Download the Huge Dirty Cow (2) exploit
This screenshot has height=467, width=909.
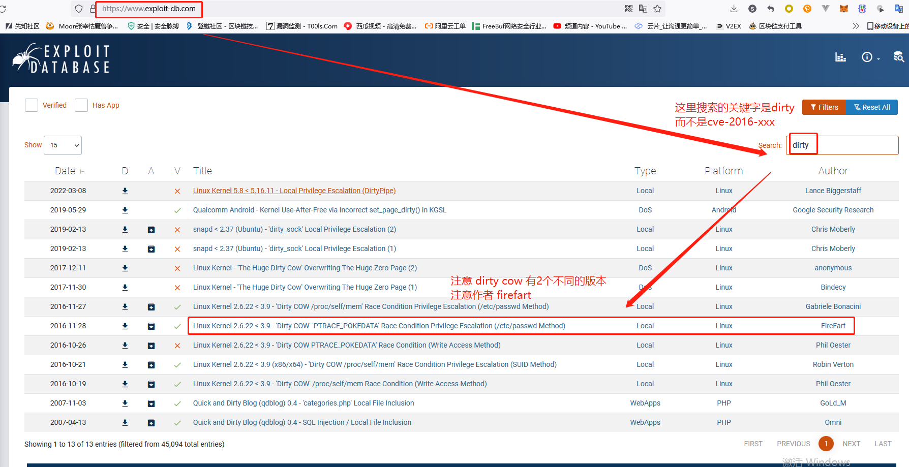(125, 268)
